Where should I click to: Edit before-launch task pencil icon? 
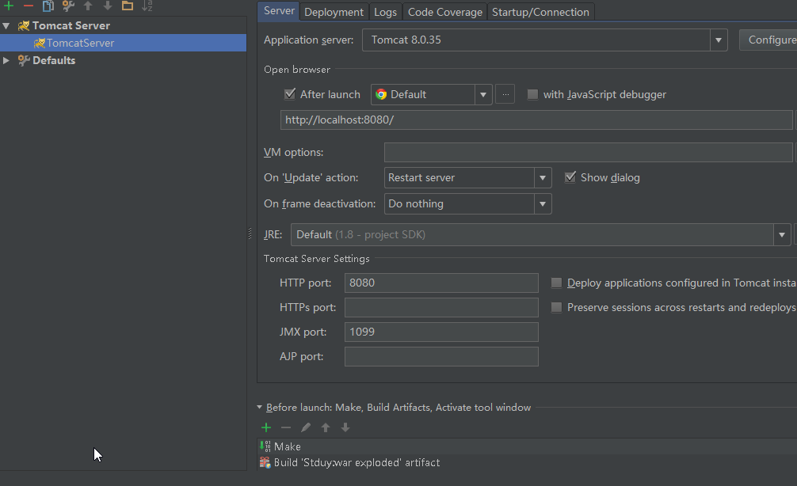(306, 427)
